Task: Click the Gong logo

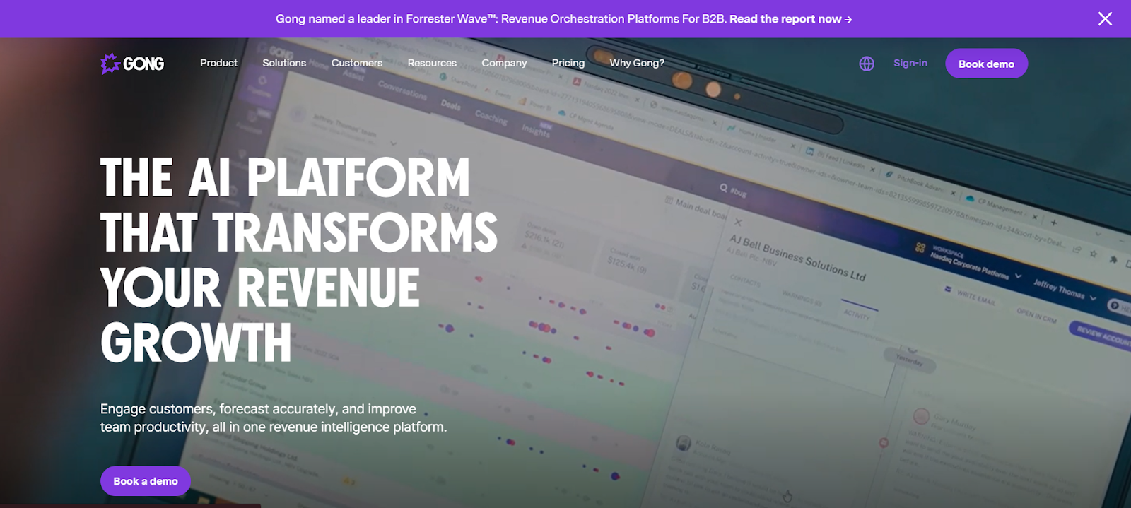Action: [x=132, y=64]
